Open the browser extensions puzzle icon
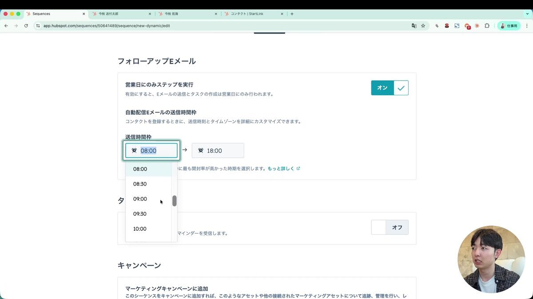Viewport: 533px width, 299px height. click(486, 26)
